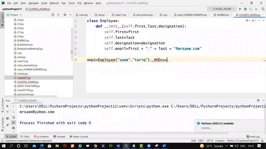
Task: Switch to just practice.py editor tab
Action: (x=144, y=15)
